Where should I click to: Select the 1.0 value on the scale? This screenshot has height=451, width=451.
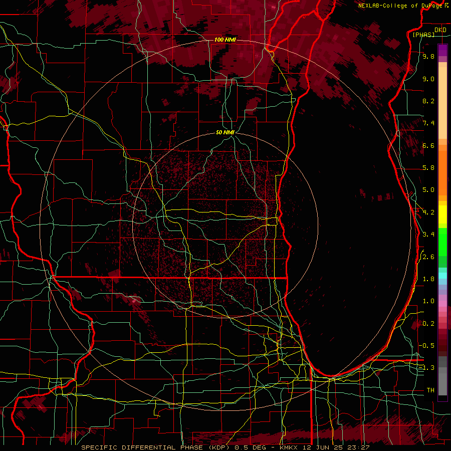coord(428,301)
